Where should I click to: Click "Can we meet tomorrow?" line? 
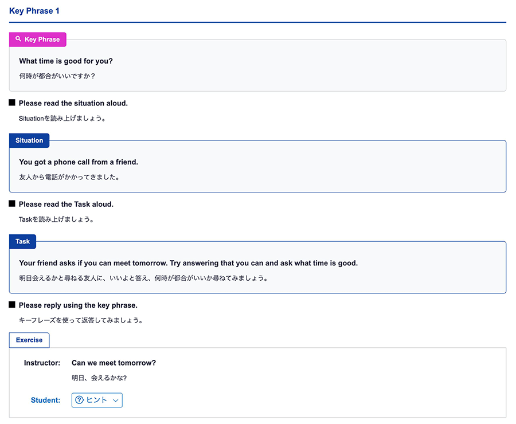pyautogui.click(x=114, y=363)
